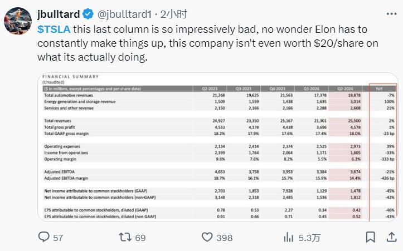Screen dimensions: 403x251
Task: Click the highlighted YoY column header
Action: click(x=382, y=88)
